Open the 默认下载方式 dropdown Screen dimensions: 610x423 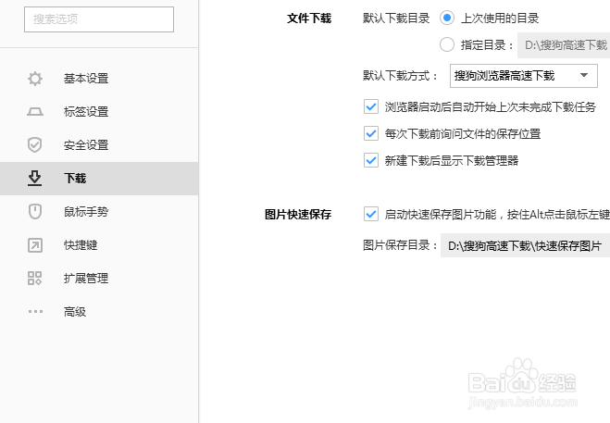click(524, 76)
